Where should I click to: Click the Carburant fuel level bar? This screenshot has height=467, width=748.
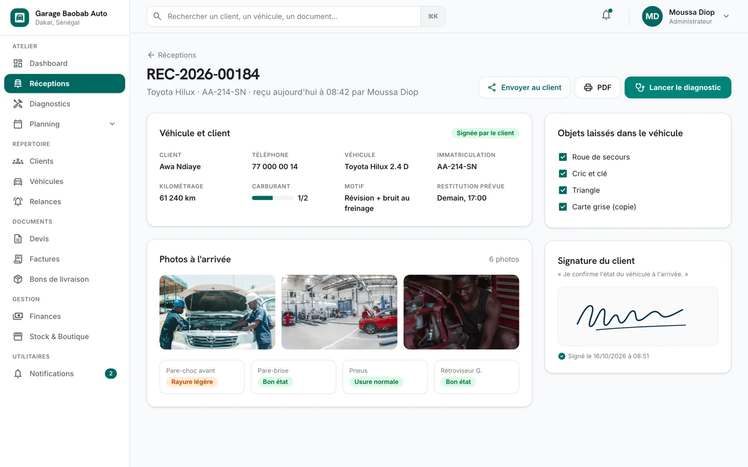(x=273, y=198)
